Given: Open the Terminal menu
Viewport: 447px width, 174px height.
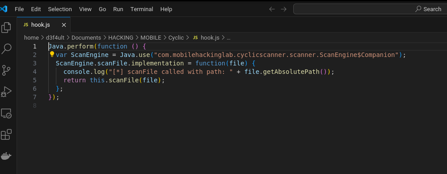Looking at the screenshot, I should [142, 9].
